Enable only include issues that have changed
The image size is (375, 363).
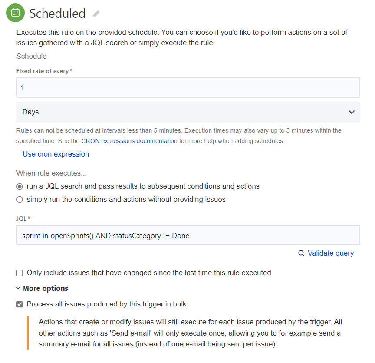point(19,273)
